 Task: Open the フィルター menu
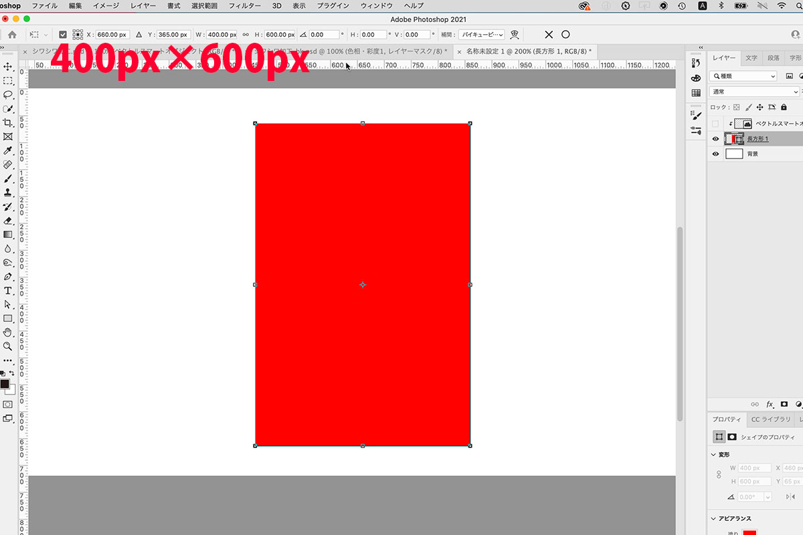pyautogui.click(x=245, y=5)
